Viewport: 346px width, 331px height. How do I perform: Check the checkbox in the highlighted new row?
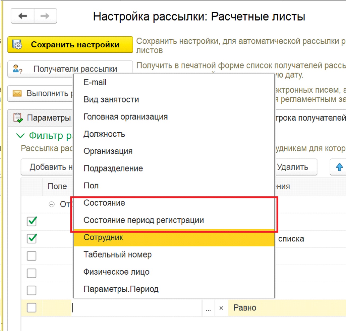32,308
